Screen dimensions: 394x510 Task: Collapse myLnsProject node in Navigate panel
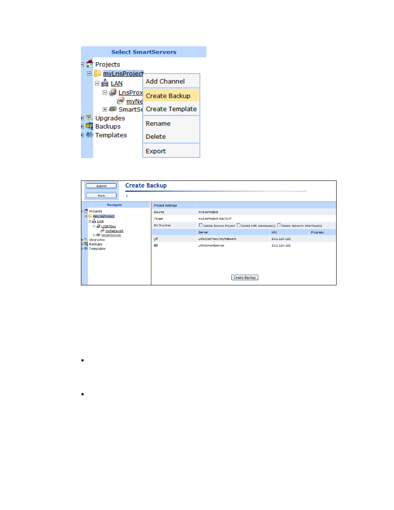pyautogui.click(x=86, y=216)
